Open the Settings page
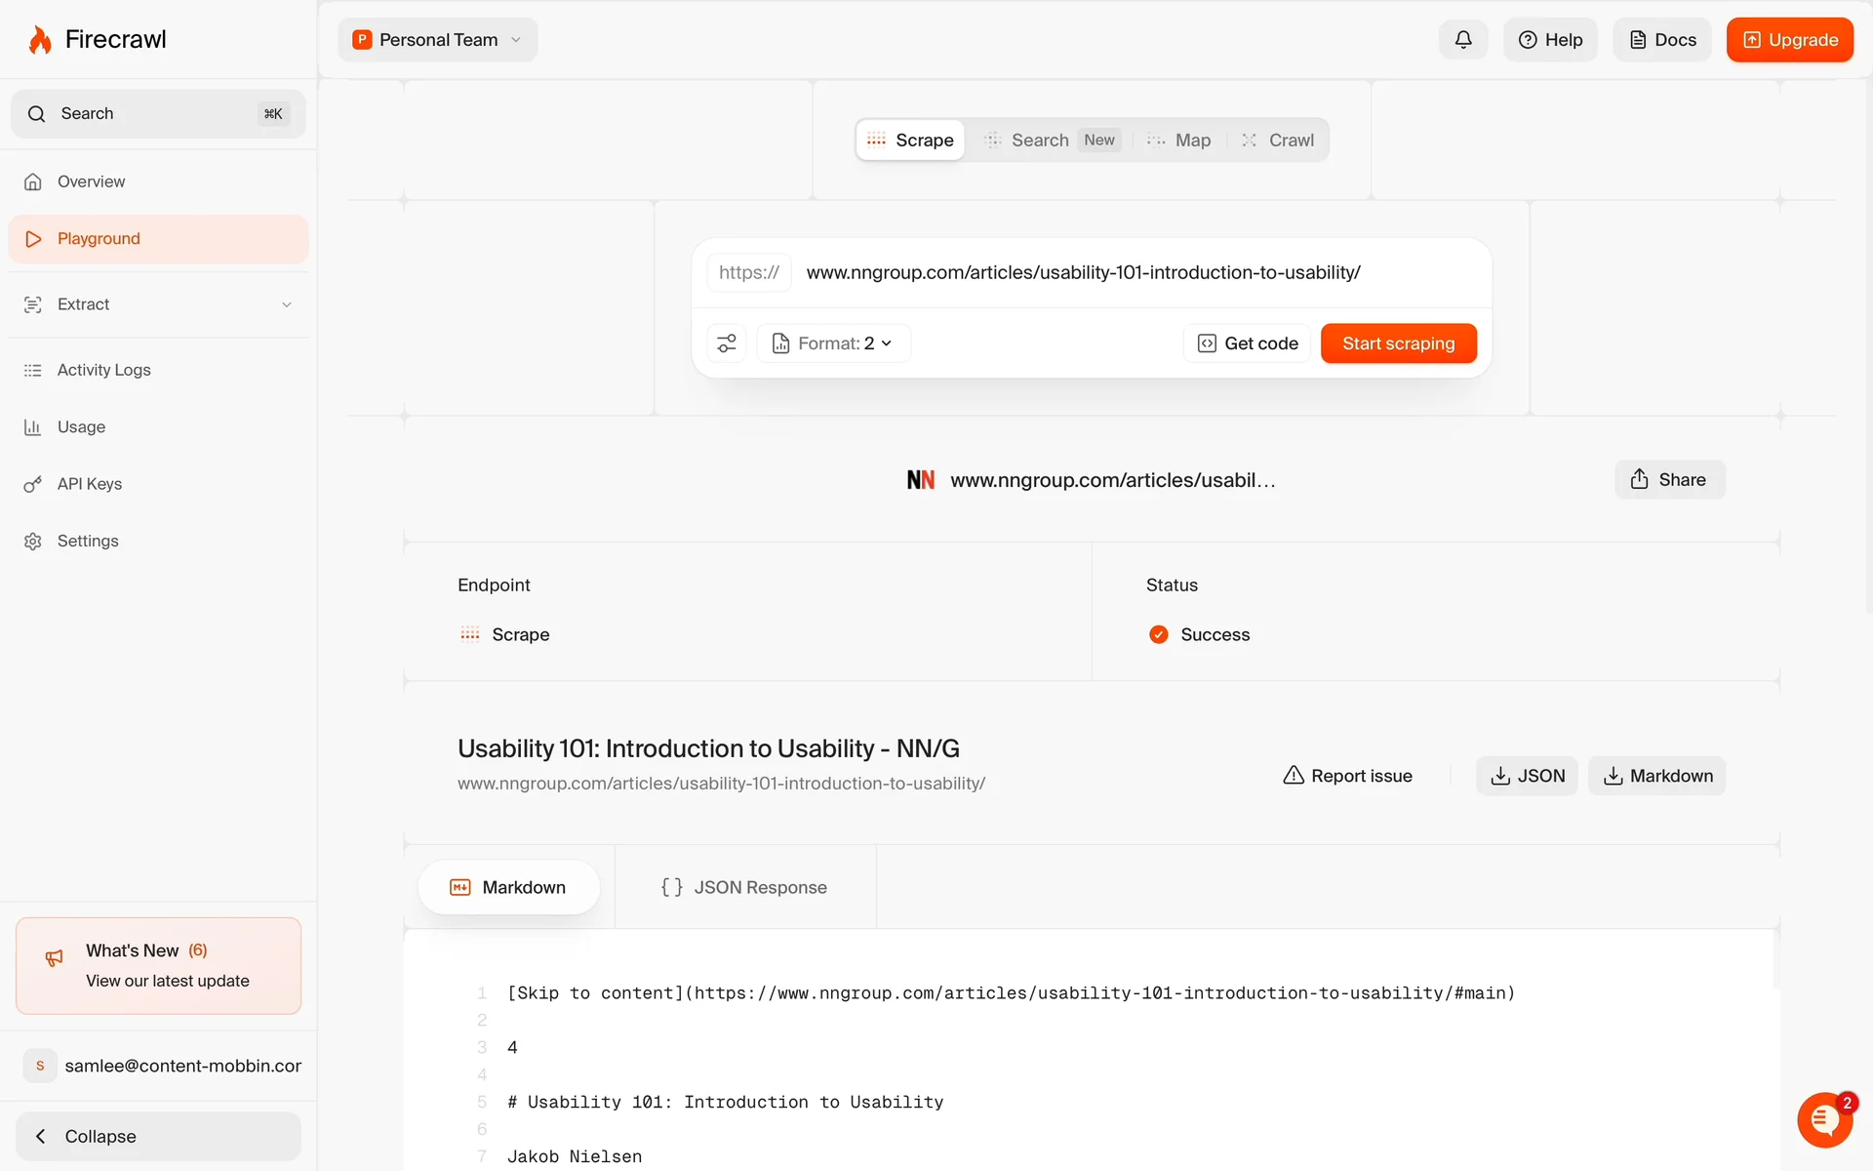This screenshot has width=1873, height=1171. [x=88, y=541]
